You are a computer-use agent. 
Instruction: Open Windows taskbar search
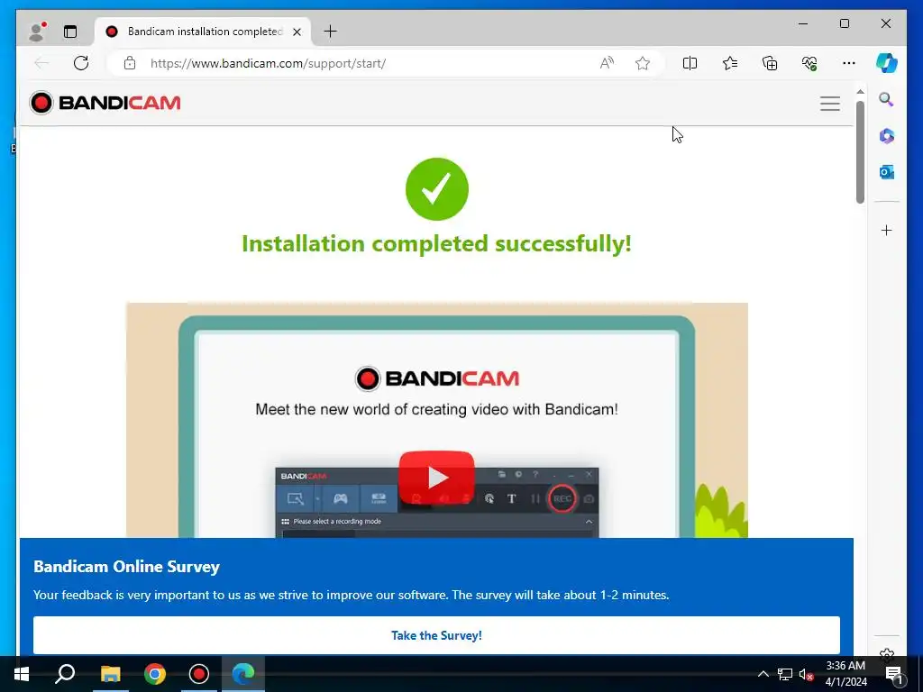point(65,674)
